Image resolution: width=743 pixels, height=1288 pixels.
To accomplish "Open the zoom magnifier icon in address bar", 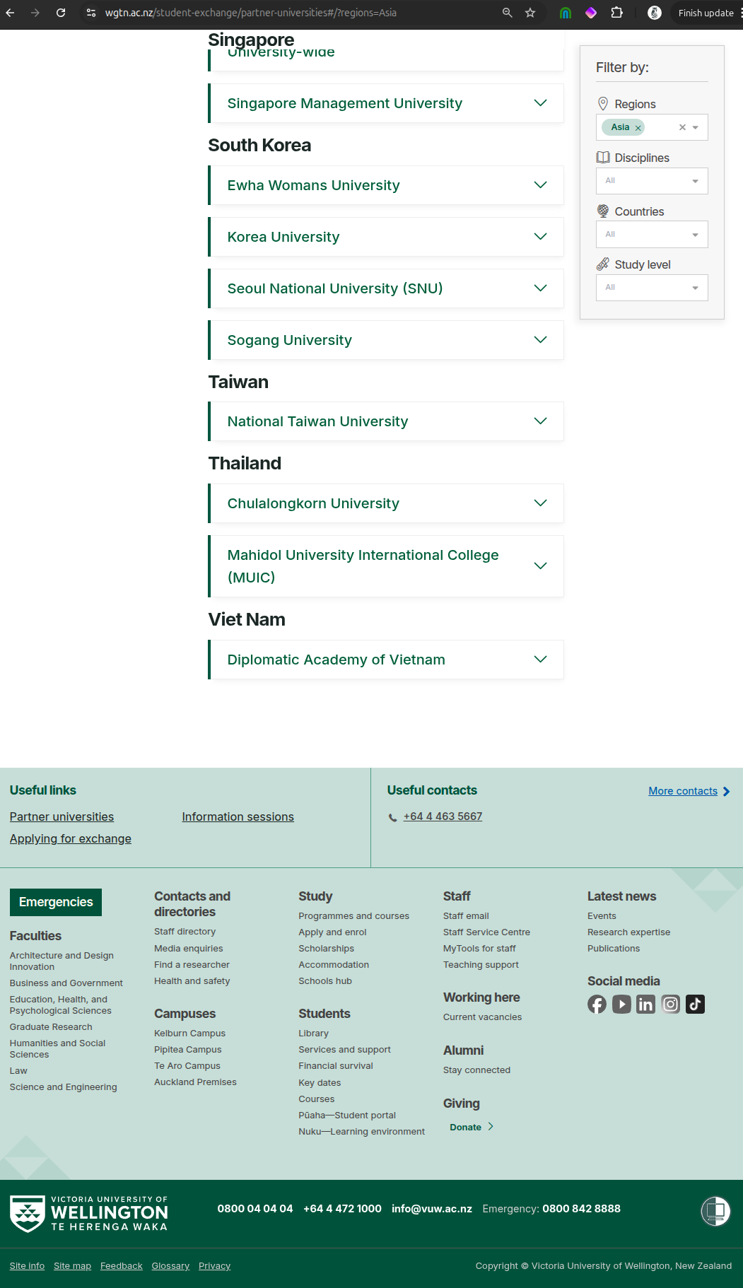I will (x=507, y=13).
